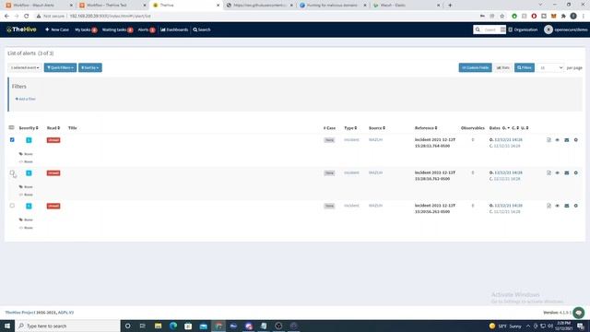The height and width of the screenshot is (332, 590).
Task: Preview the alert ending 15:20:56.263
Action: coord(549,206)
